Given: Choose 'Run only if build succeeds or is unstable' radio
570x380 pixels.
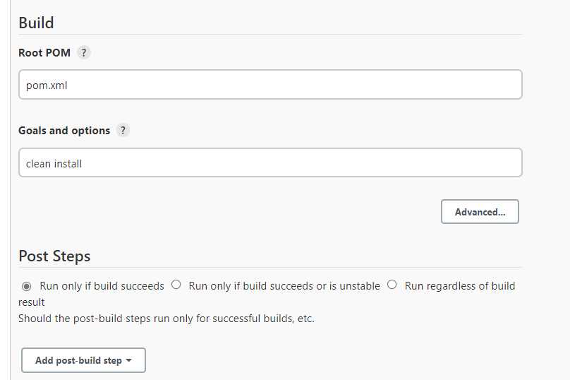Looking at the screenshot, I should (x=176, y=285).
